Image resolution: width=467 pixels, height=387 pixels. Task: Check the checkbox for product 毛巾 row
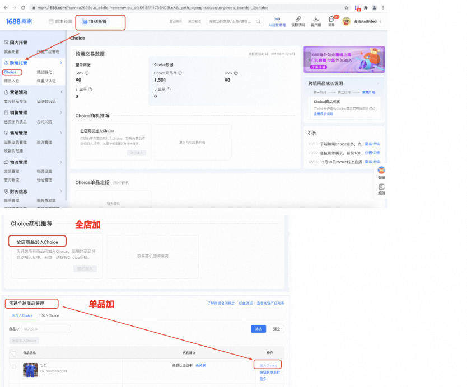point(14,367)
